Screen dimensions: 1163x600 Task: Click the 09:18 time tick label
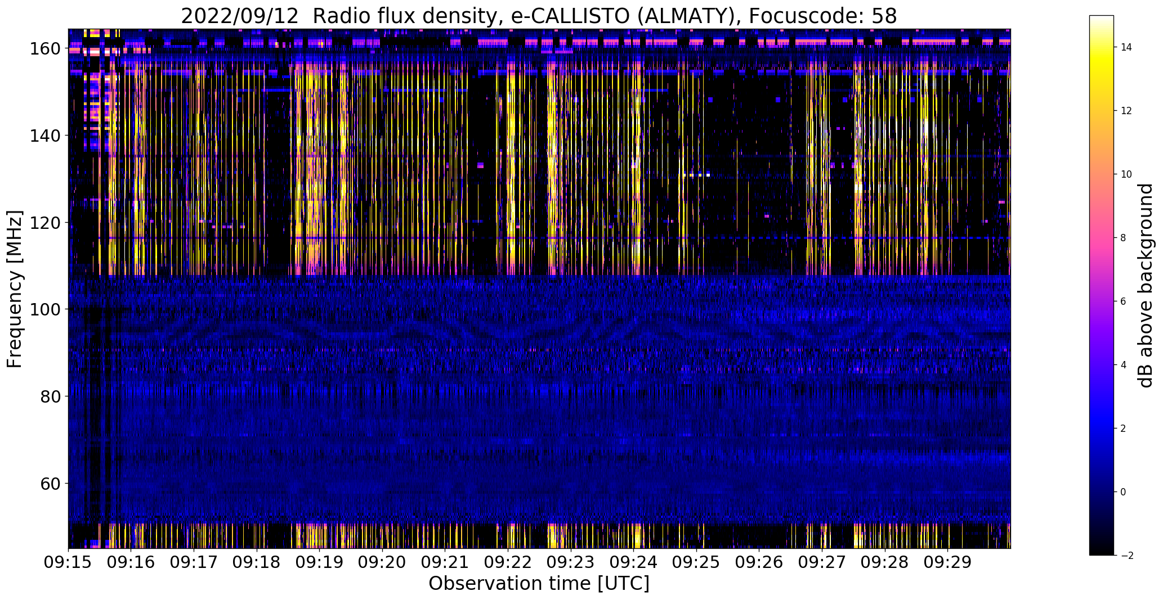tap(257, 562)
